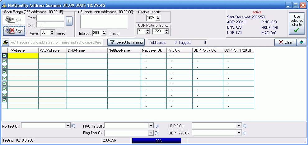Decrease UDP echo port 1720 with down arrow
The image size is (308, 145).
[x=166, y=32]
